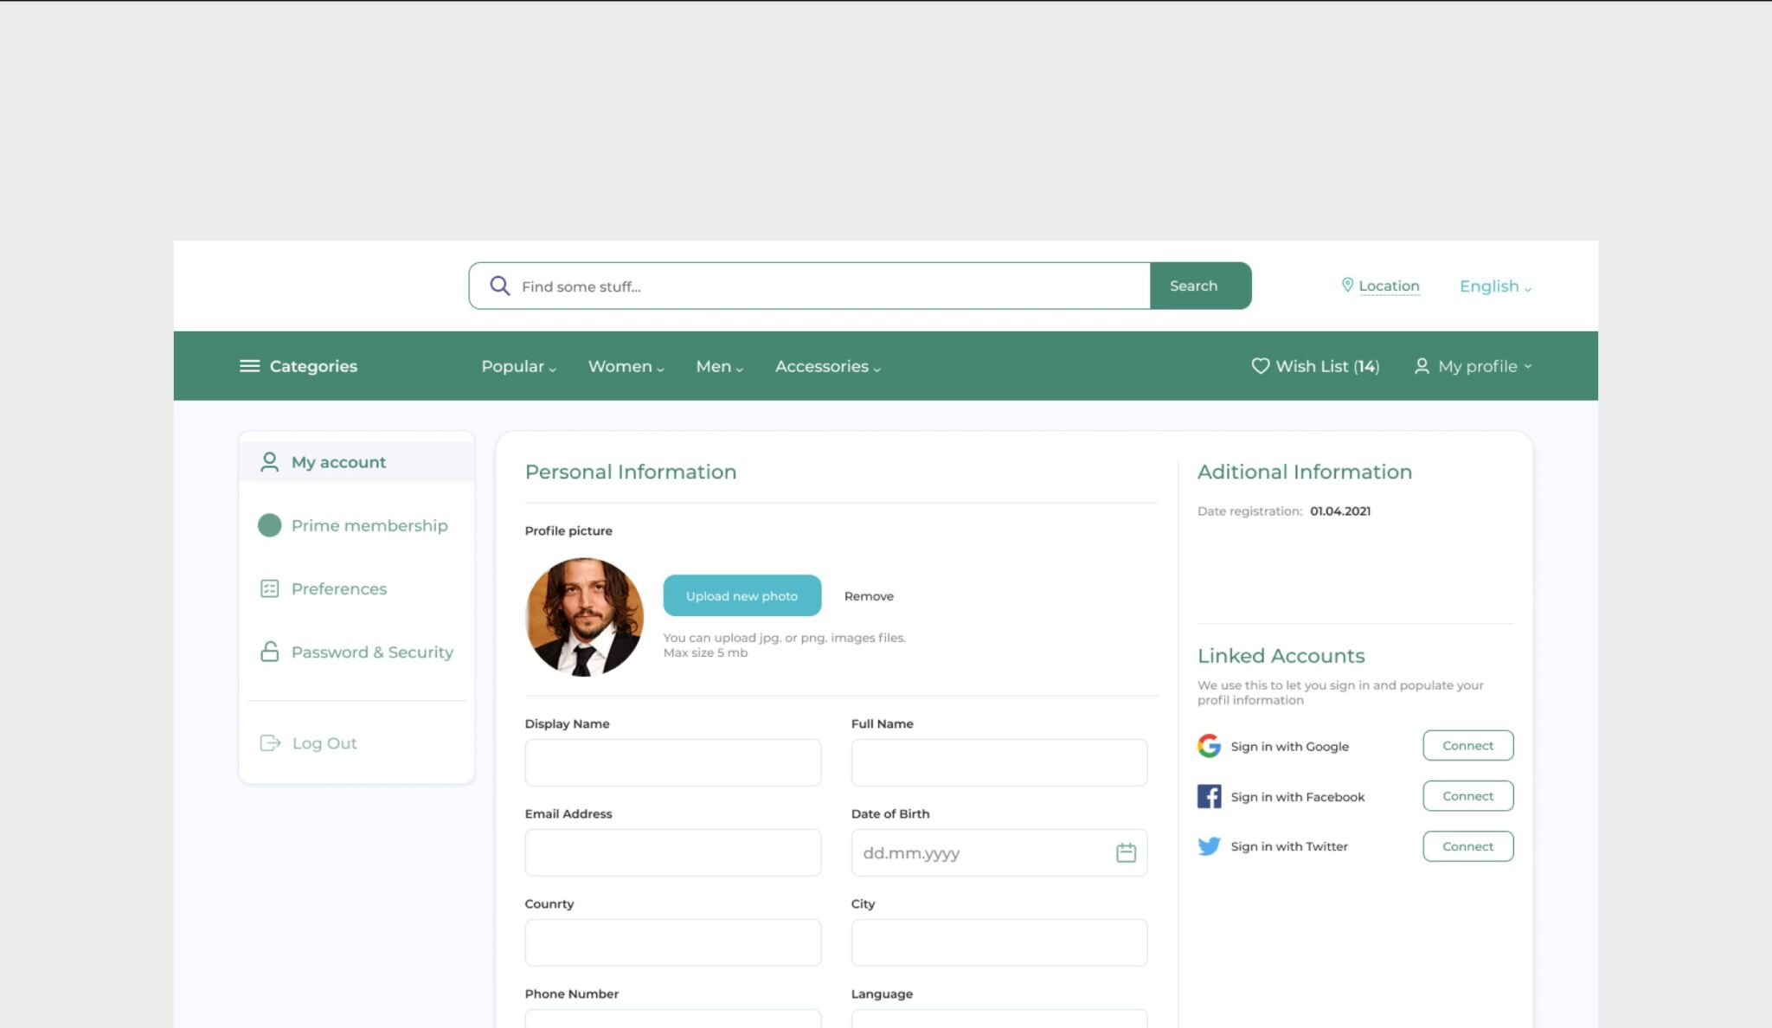Open Wish List (14) link
1772x1028 pixels.
click(x=1315, y=366)
